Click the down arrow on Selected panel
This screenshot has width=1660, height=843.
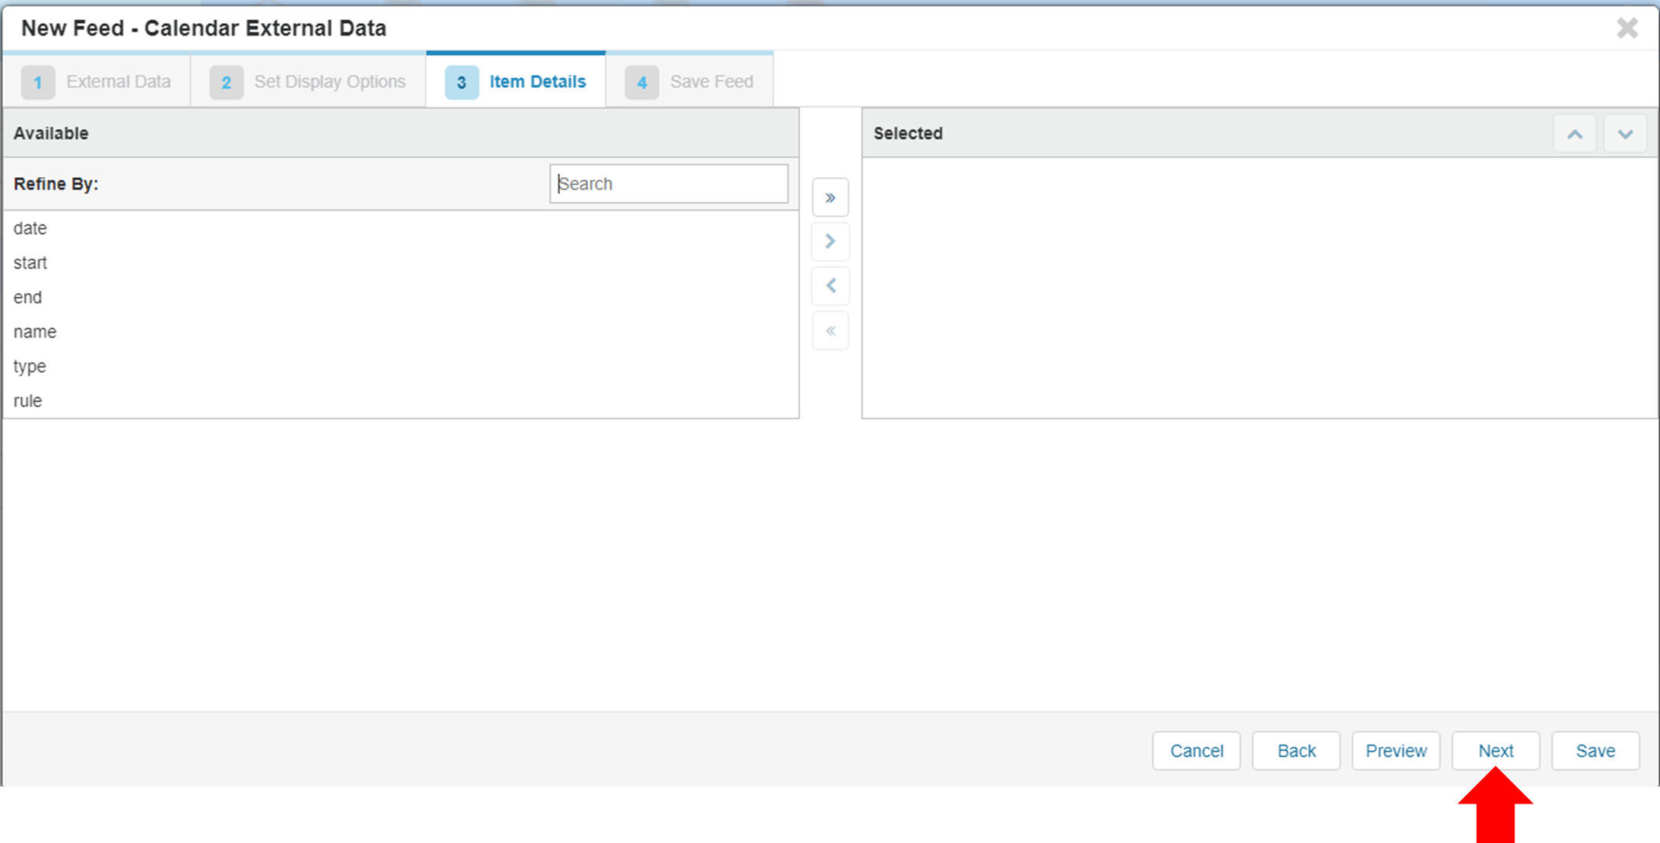1625,133
